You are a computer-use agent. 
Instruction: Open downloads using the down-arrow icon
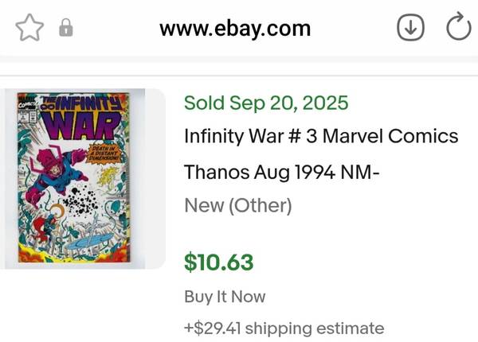click(x=409, y=29)
